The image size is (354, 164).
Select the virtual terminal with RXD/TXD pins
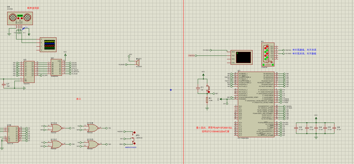pos(242,57)
